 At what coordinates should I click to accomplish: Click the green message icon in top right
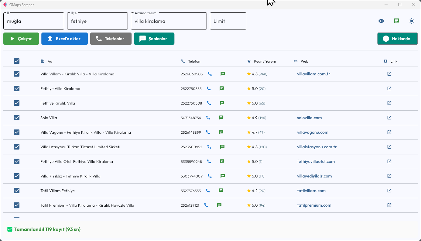(396, 21)
